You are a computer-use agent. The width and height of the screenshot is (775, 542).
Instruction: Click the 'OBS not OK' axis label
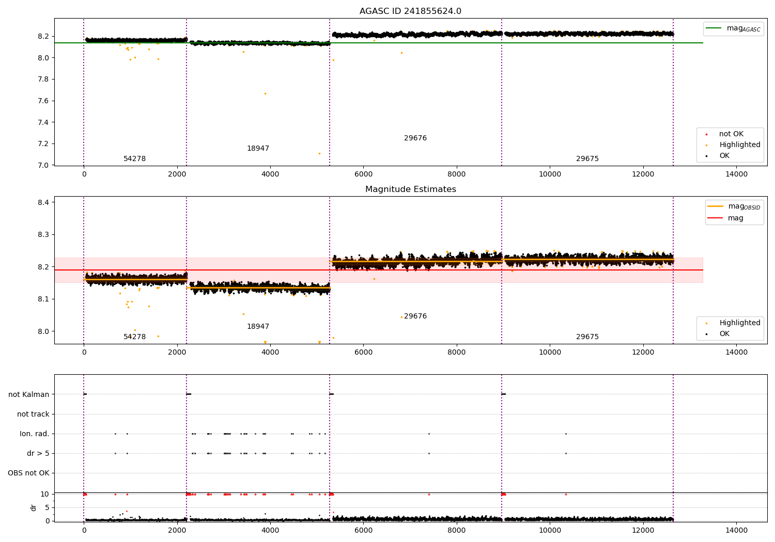pyautogui.click(x=28, y=473)
